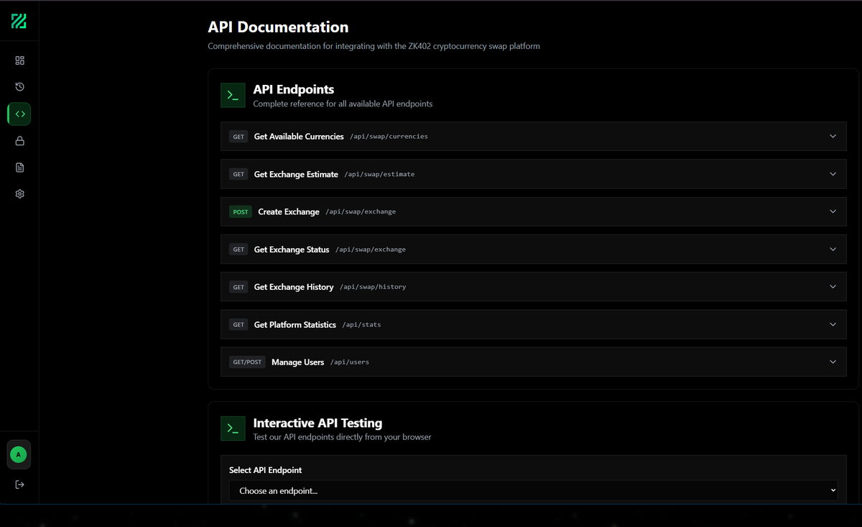
Task: Expand the Create Exchange chevron
Action: [833, 211]
